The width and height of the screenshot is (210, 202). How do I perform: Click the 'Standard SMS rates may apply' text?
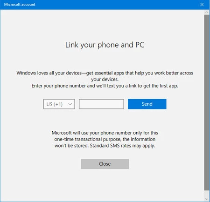pyautogui.click(x=122, y=146)
